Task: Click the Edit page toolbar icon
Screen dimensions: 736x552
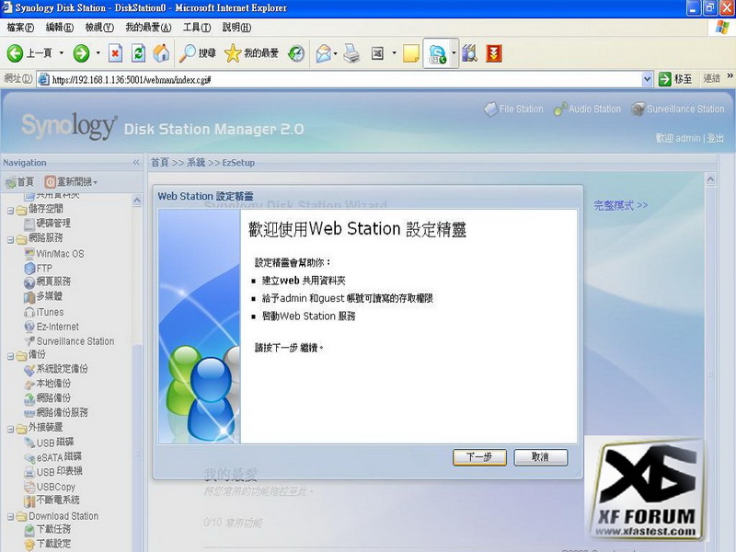Action: point(377,53)
